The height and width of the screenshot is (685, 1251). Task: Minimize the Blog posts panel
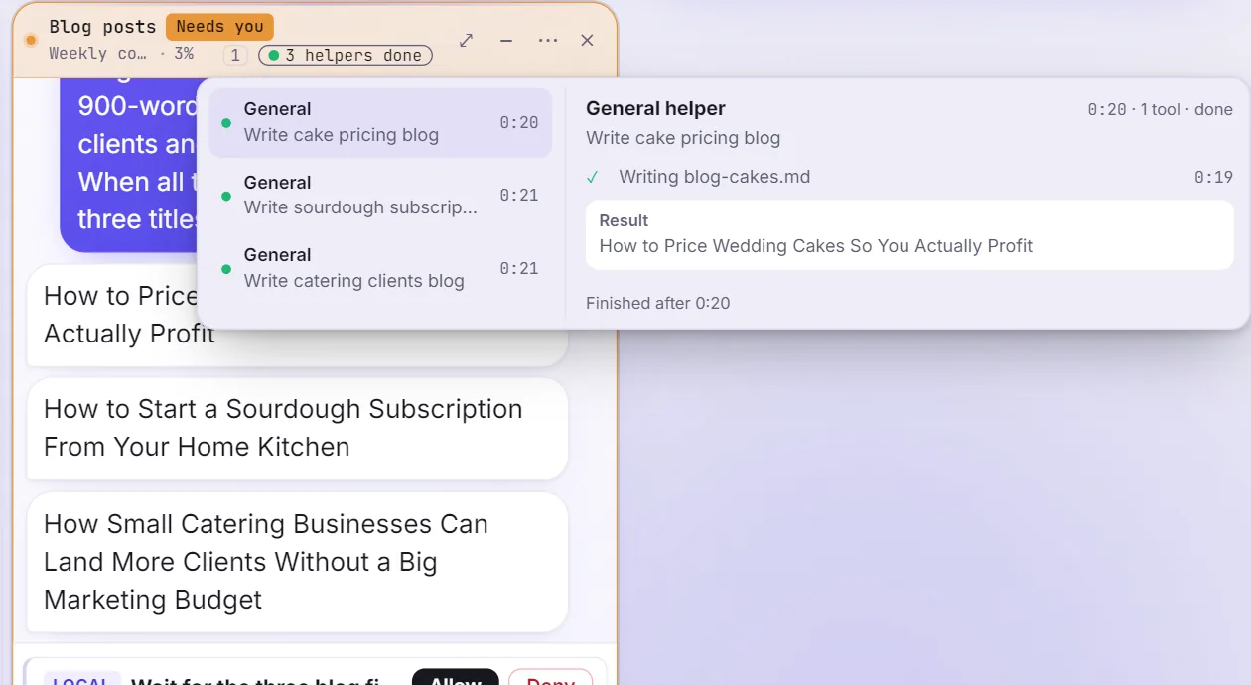pos(506,40)
